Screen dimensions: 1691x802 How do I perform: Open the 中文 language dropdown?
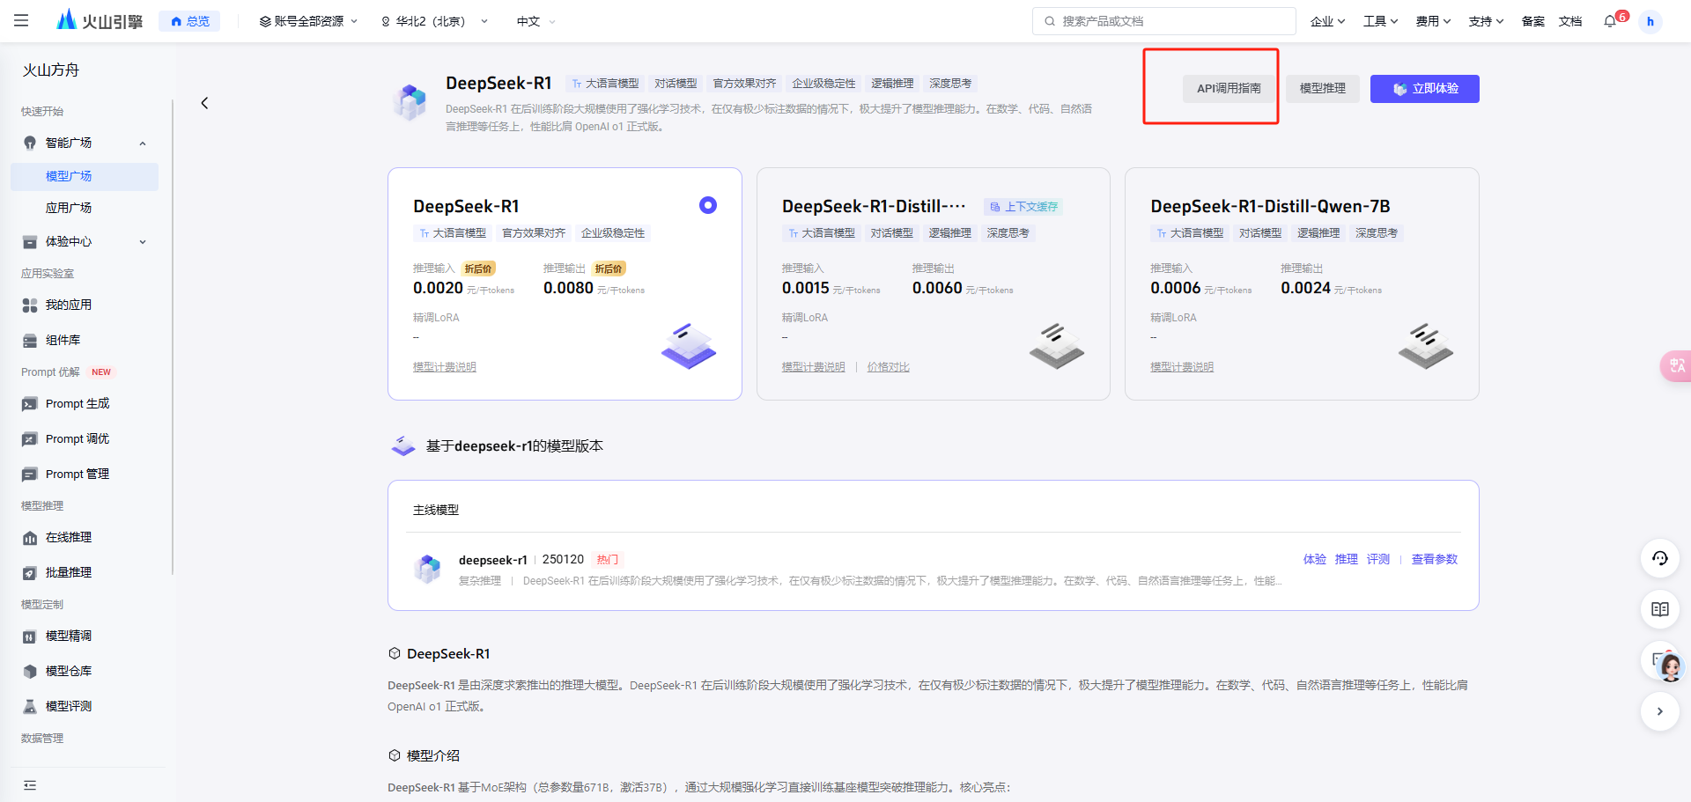(535, 21)
